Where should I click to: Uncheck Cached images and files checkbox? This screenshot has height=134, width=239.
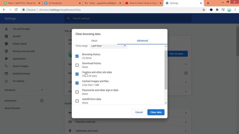click(x=77, y=83)
